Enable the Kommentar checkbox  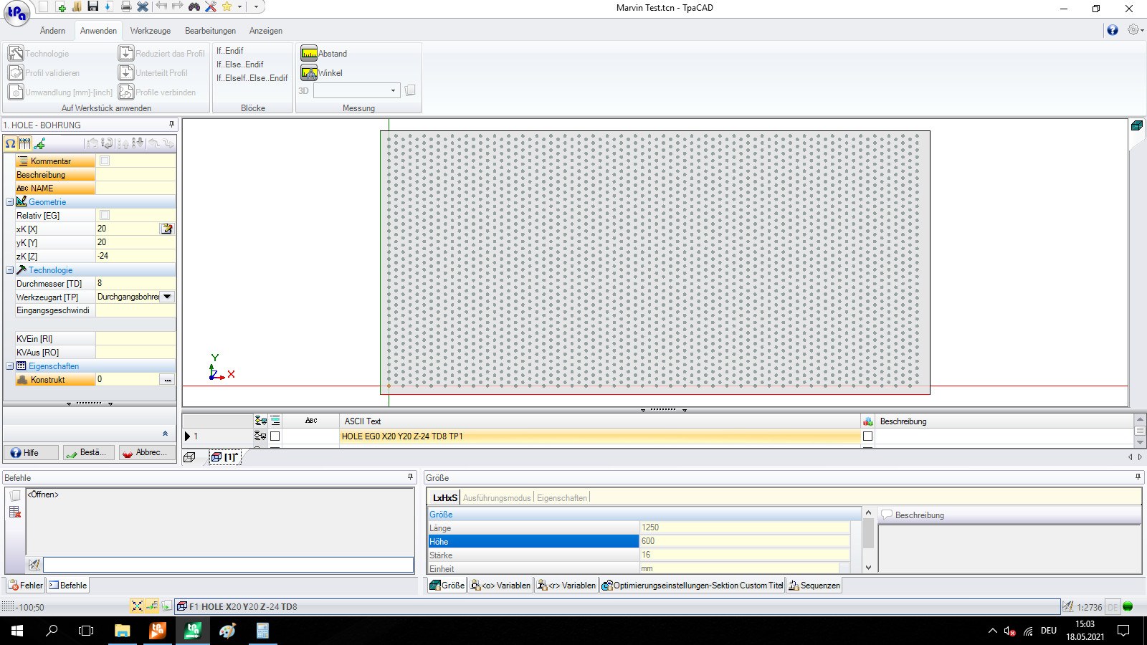[105, 161]
